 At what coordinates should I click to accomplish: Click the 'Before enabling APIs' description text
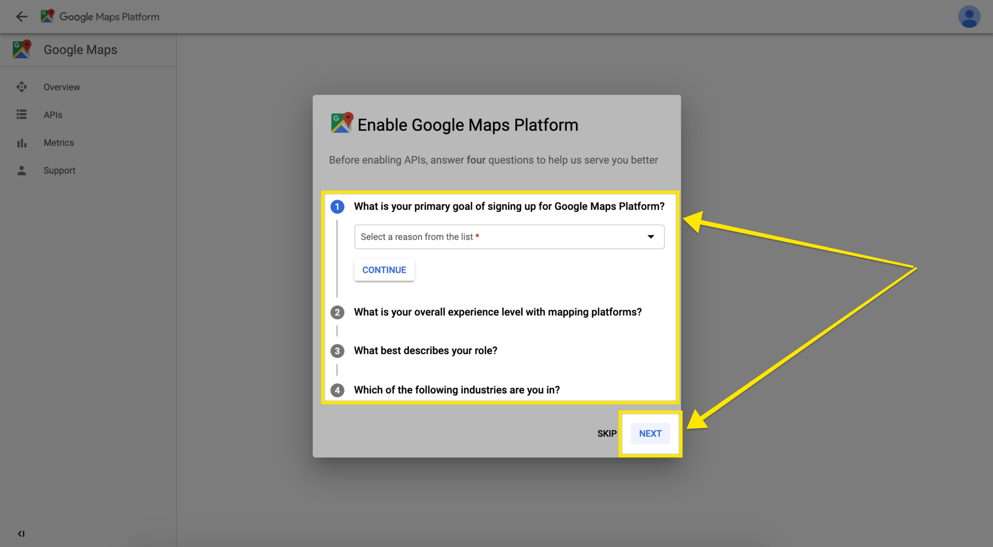click(x=494, y=160)
